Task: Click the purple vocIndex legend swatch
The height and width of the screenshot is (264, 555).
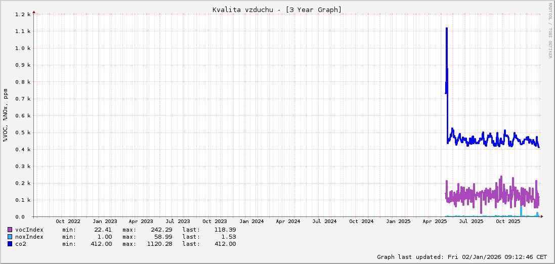Action: click(10, 230)
